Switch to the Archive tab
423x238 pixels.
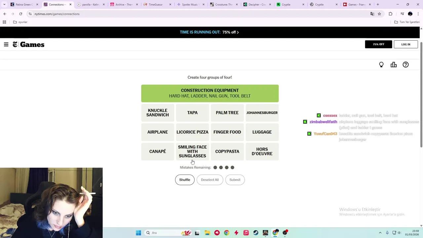click(124, 5)
